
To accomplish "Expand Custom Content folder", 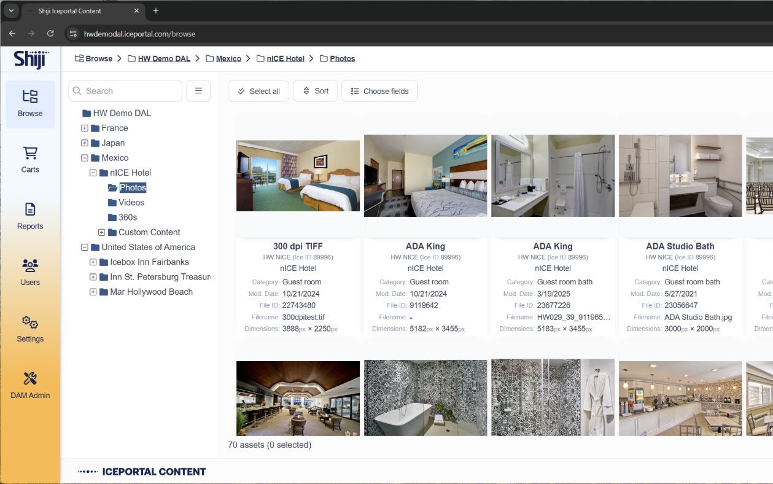I will [102, 232].
